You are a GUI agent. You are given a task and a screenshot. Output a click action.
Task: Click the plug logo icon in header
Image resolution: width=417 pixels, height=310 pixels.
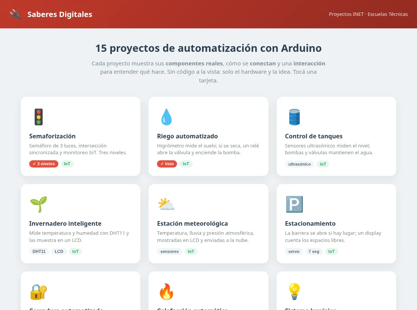click(x=15, y=14)
